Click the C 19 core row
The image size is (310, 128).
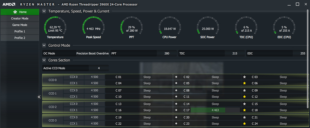(139, 117)
